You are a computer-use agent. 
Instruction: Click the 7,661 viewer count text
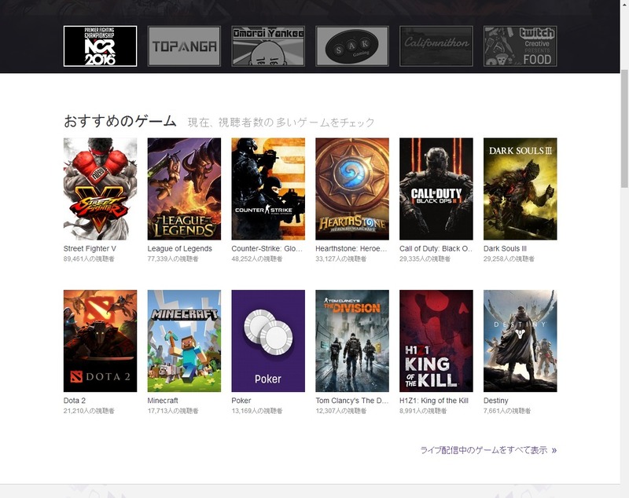coord(507,411)
